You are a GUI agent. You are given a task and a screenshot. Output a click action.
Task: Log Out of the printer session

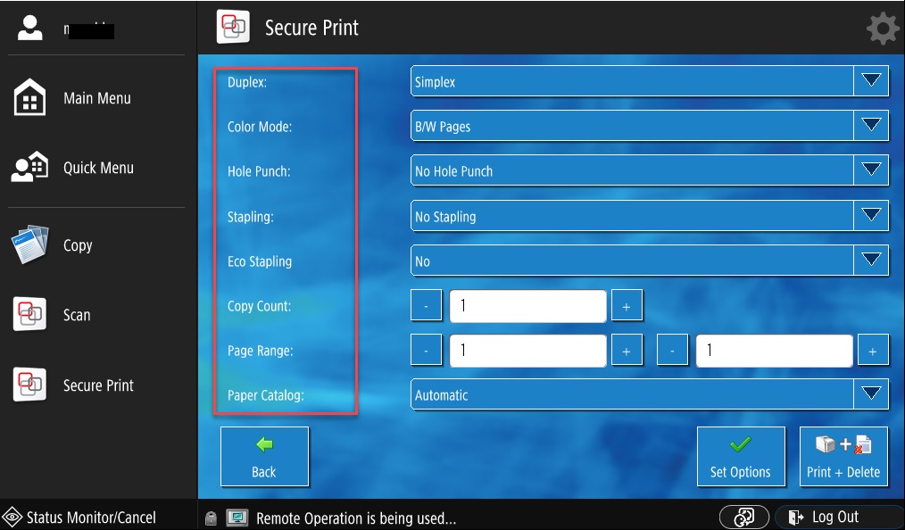coord(825,518)
